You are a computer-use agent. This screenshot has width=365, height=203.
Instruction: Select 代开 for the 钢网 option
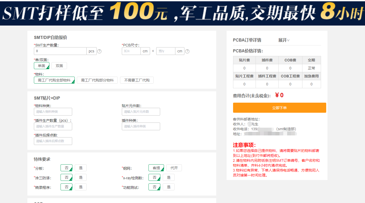pyautogui.click(x=173, y=168)
